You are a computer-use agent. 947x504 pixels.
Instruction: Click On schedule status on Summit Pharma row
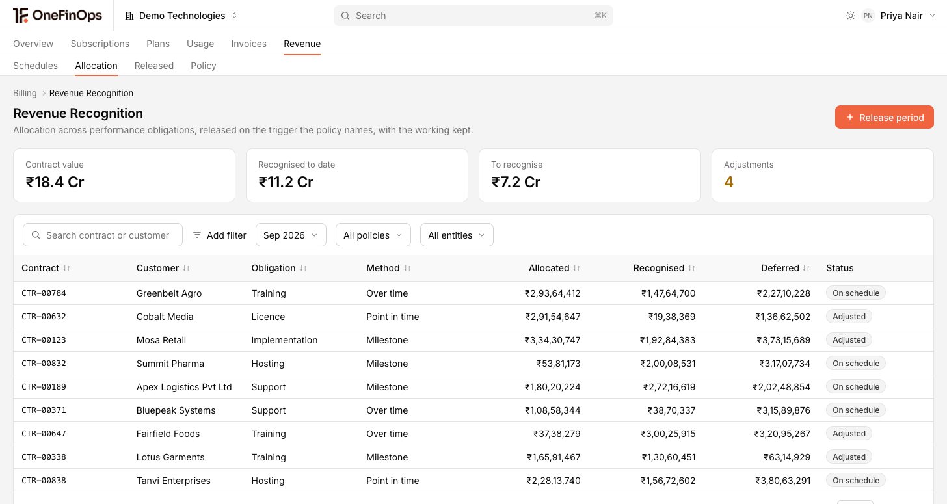(856, 364)
